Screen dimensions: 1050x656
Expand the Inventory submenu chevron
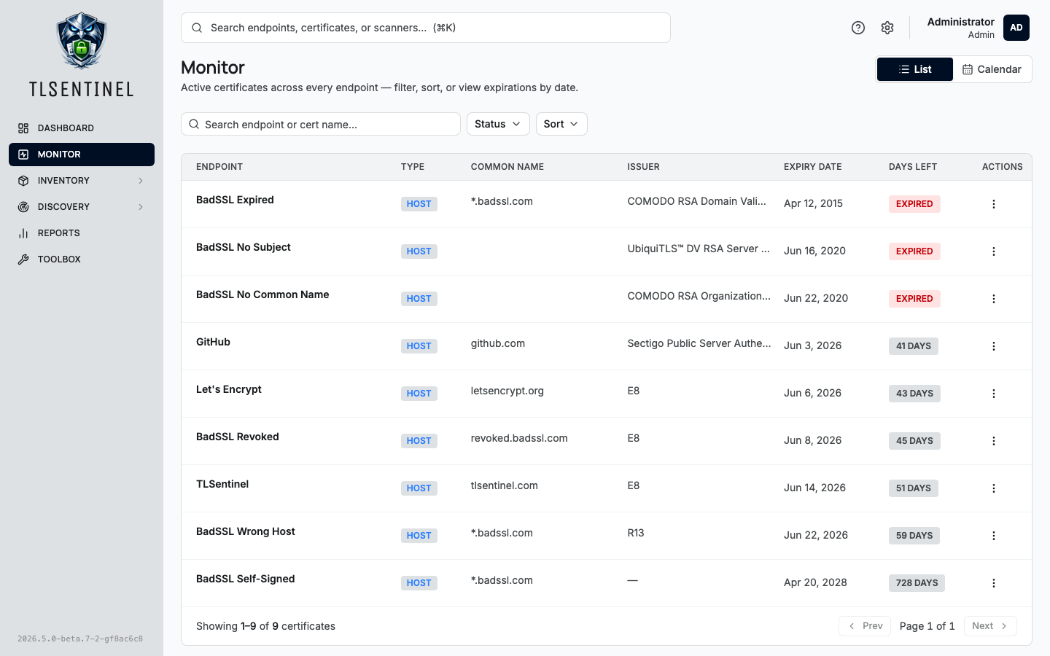141,181
